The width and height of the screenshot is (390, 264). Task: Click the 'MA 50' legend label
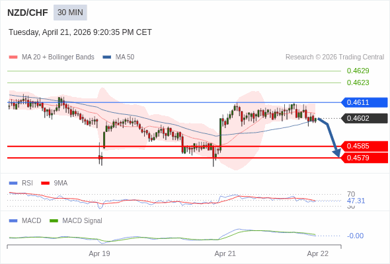point(125,57)
